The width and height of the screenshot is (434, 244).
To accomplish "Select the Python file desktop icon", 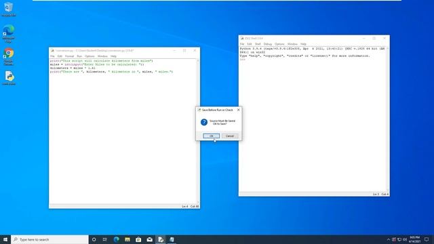I will [9, 78].
